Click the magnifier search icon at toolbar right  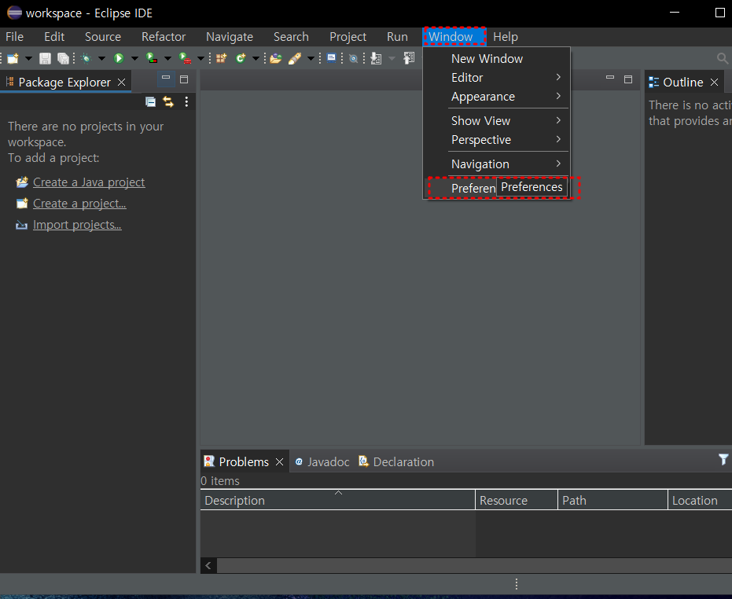coord(723,58)
